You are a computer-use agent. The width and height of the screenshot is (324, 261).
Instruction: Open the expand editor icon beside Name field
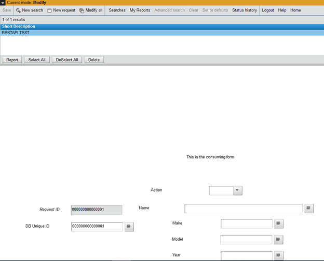click(x=309, y=209)
